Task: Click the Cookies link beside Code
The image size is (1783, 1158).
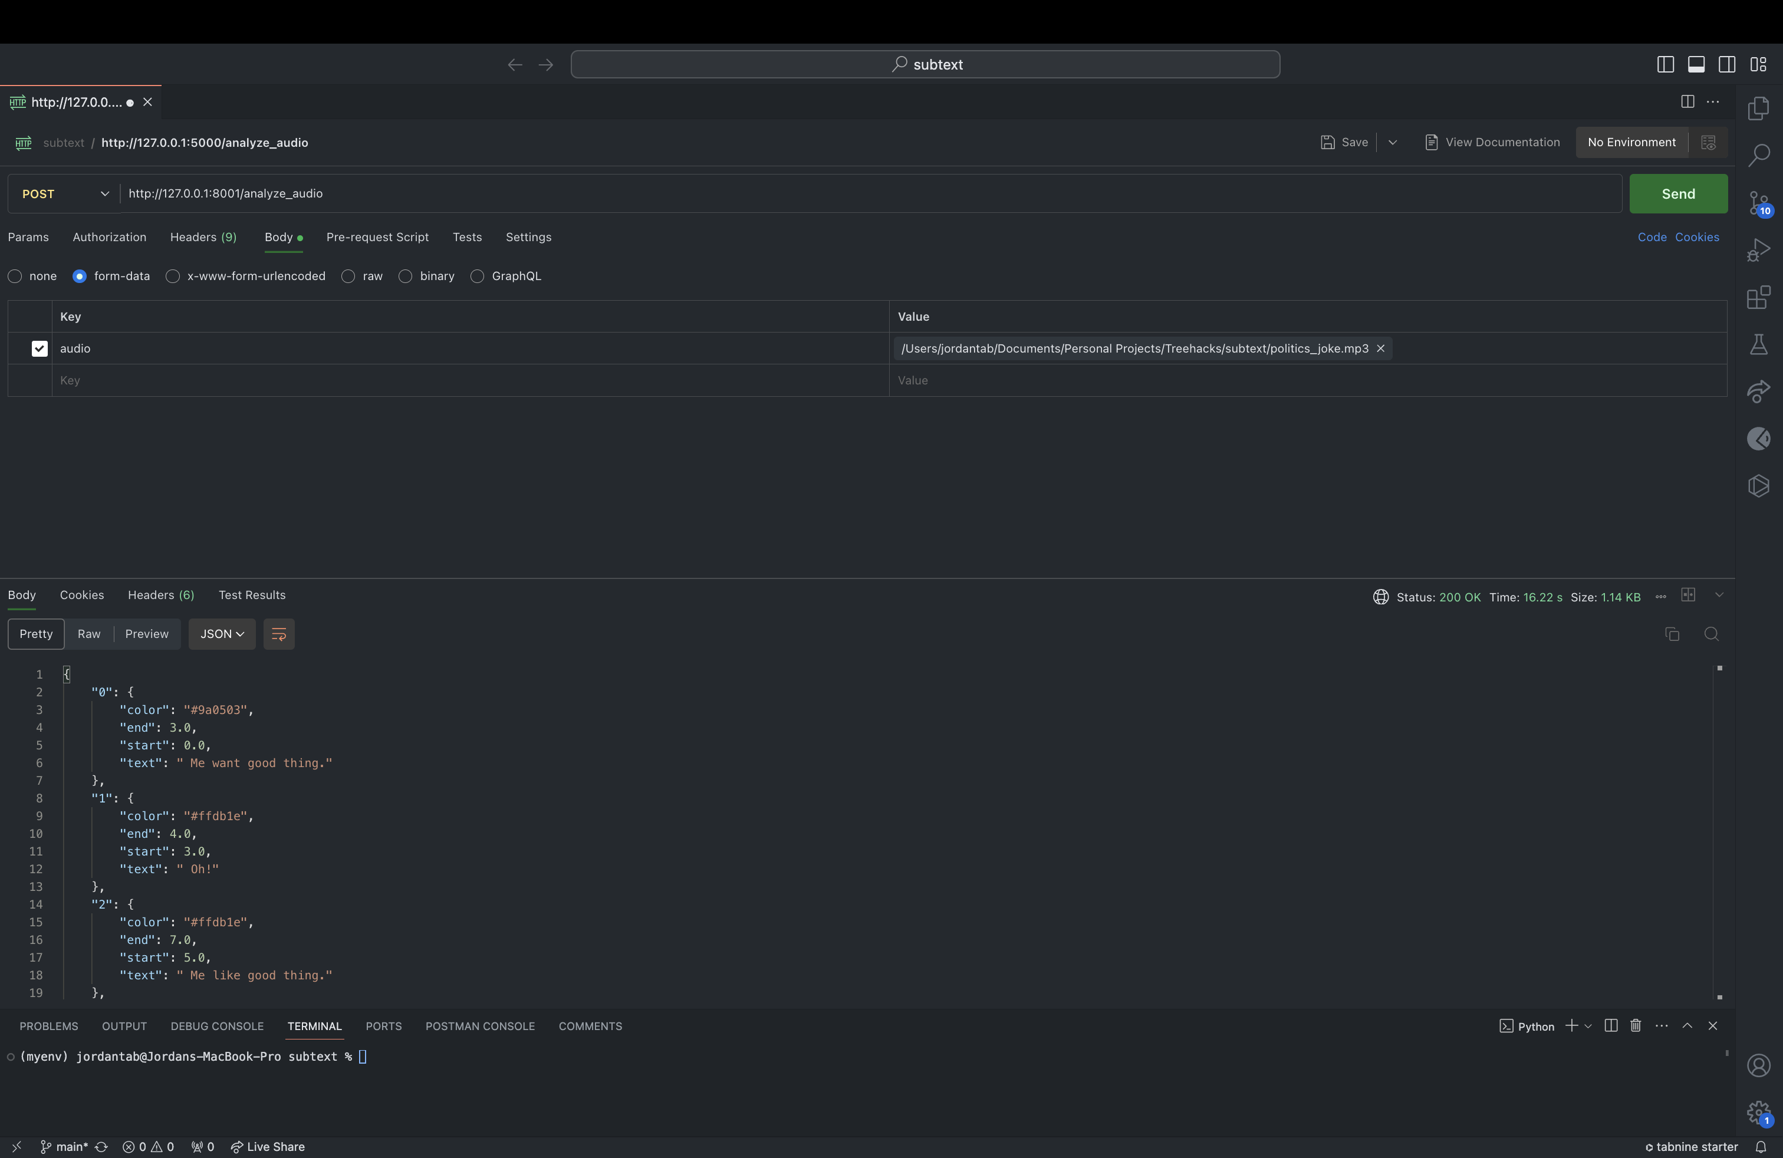Action: (x=1697, y=238)
